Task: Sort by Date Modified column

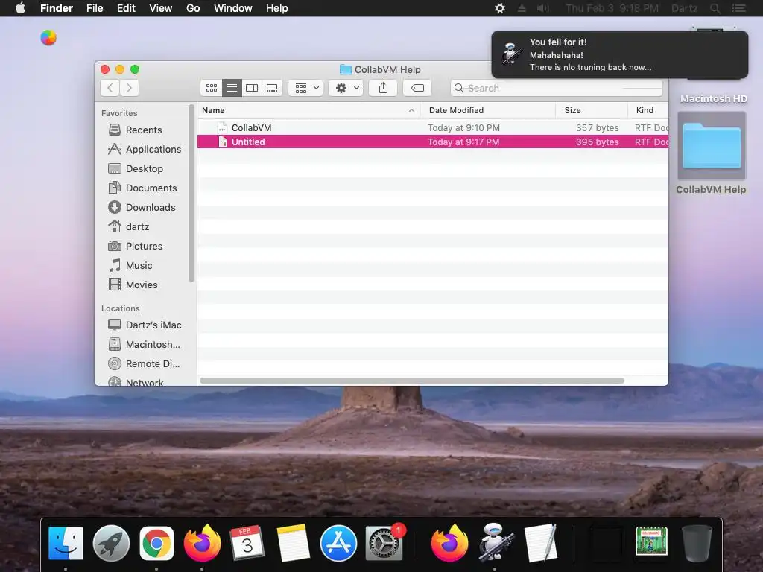Action: coord(488,110)
